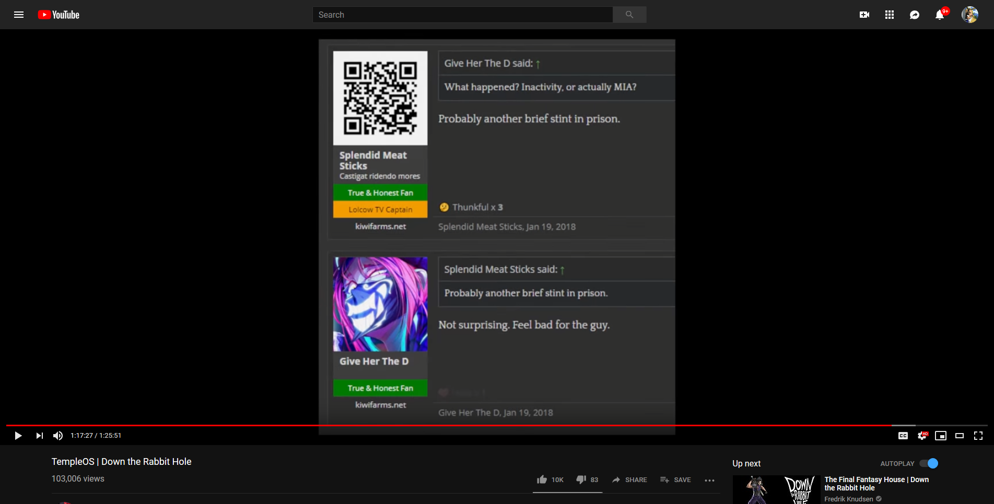The height and width of the screenshot is (504, 994).
Task: Click the Search input field
Action: tap(462, 15)
